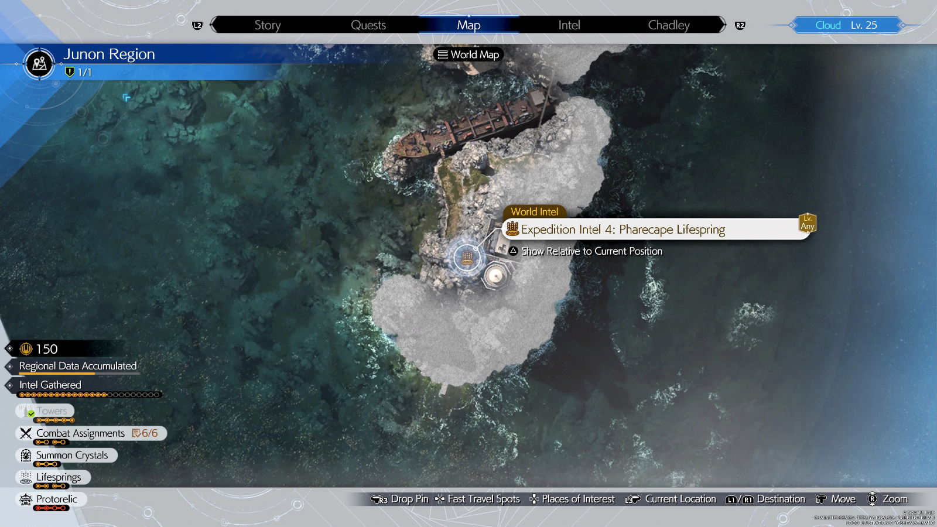
Task: Open the Story tab
Action: [x=268, y=25]
